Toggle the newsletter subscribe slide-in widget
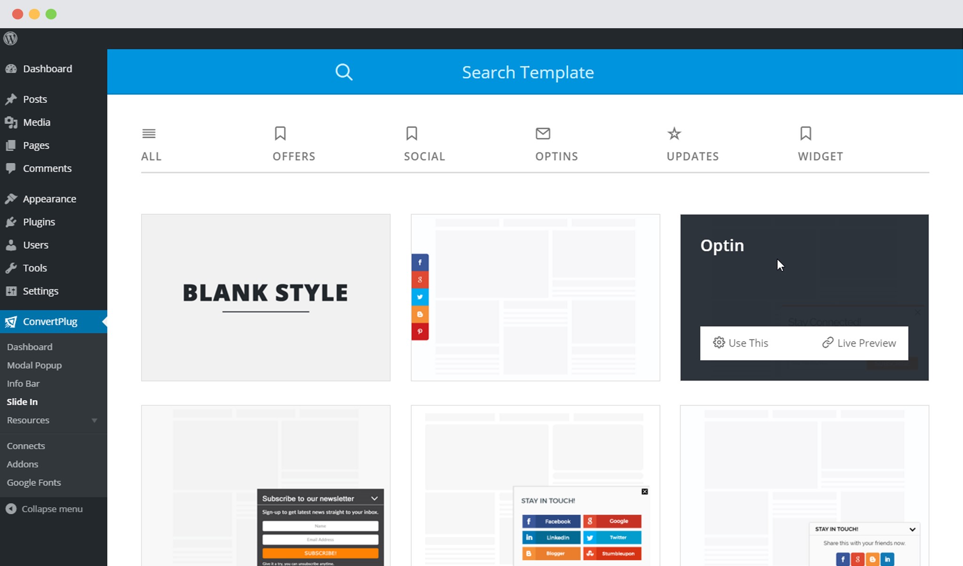The image size is (963, 566). [x=373, y=499]
